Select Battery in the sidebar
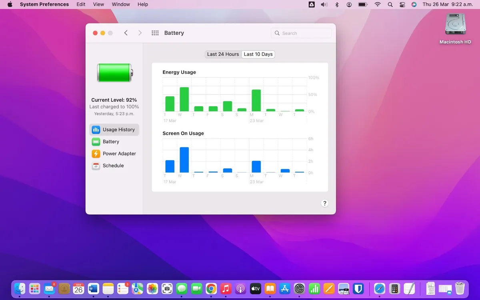Image resolution: width=480 pixels, height=300 pixels. [111, 141]
